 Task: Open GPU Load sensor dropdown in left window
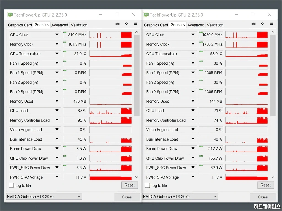pos(57,111)
